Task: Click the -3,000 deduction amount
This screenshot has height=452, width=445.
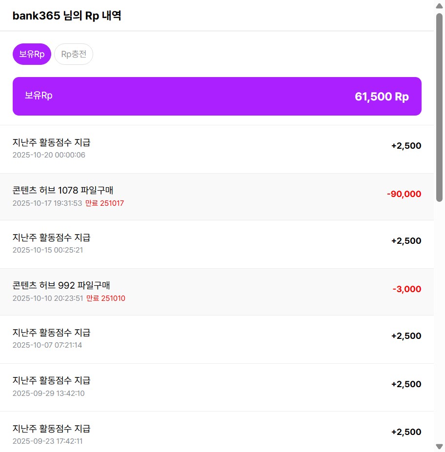Action: [x=406, y=289]
